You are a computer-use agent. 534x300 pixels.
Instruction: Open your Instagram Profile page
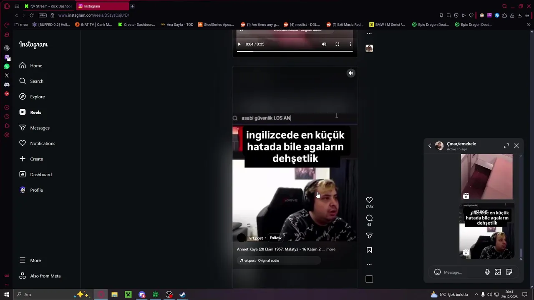tap(31, 190)
